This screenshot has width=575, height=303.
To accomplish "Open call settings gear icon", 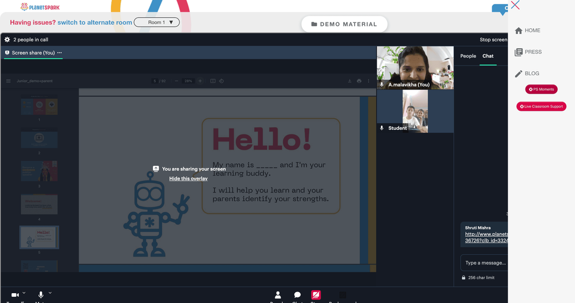I will click(x=7, y=40).
